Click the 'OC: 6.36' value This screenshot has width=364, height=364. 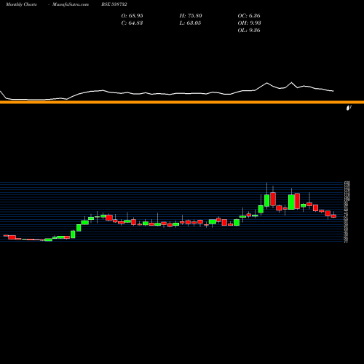[249, 15]
